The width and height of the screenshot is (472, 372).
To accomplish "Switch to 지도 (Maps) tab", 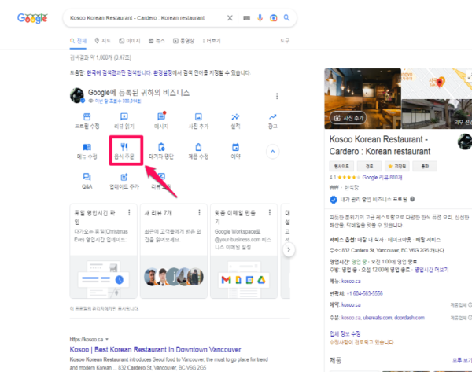I will [102, 41].
